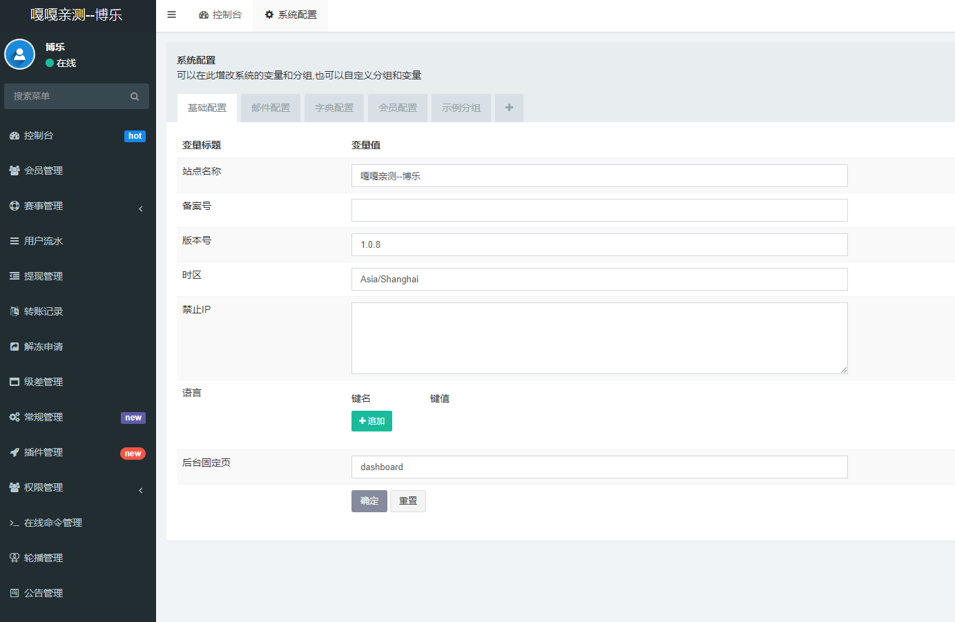Expand the 赛事管理 submenu
Image resolution: width=955 pixels, height=622 pixels.
[43, 206]
